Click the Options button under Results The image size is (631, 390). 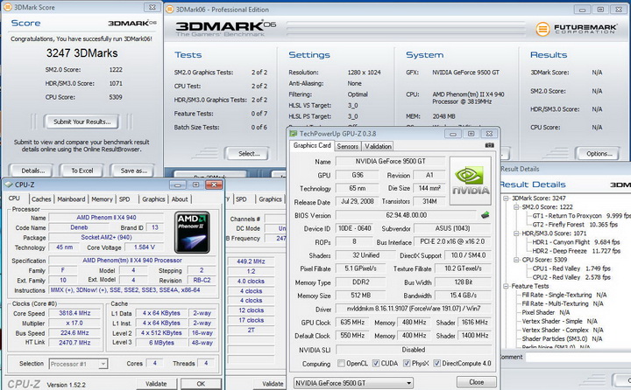tap(599, 153)
